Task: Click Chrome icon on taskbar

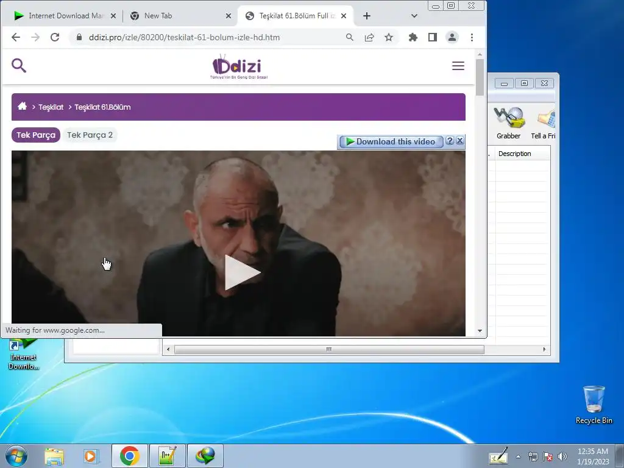Action: pos(130,456)
